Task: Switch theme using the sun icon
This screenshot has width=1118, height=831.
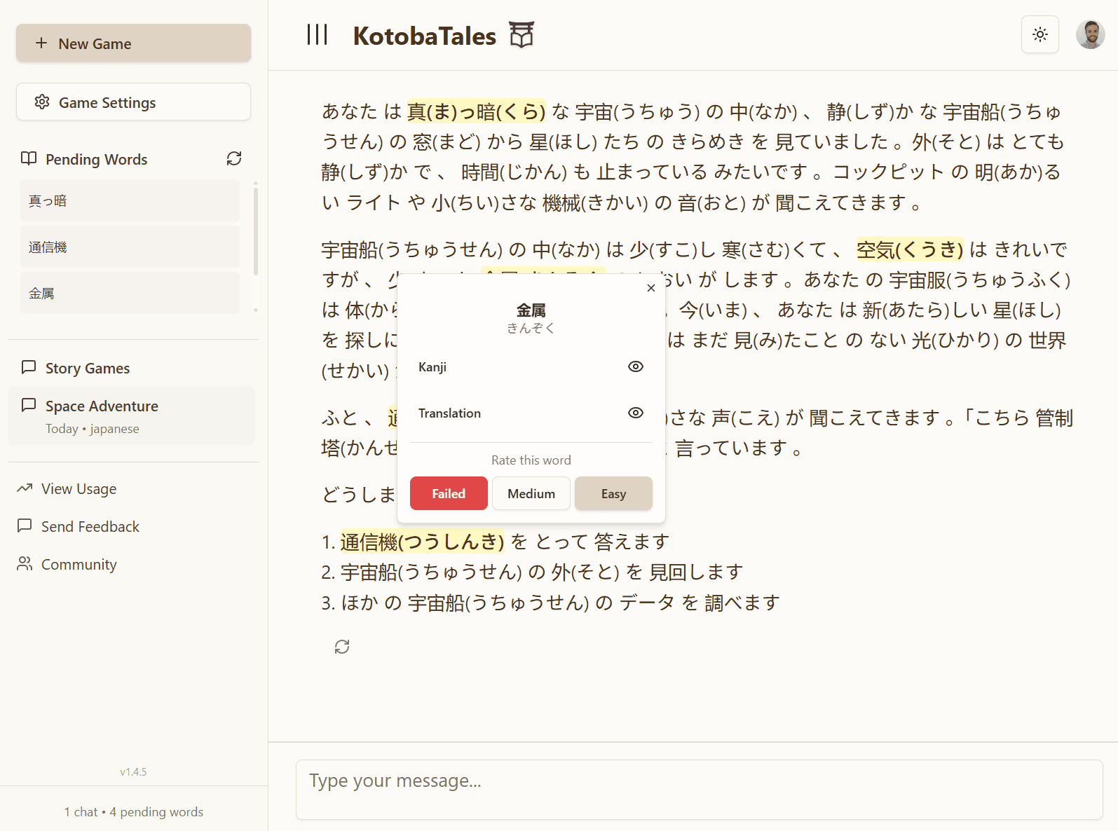Action: 1039,34
